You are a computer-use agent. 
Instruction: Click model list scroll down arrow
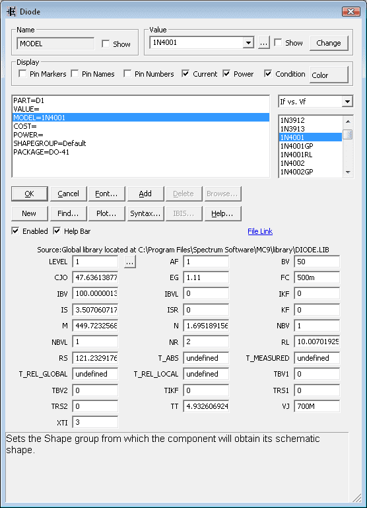click(x=348, y=172)
